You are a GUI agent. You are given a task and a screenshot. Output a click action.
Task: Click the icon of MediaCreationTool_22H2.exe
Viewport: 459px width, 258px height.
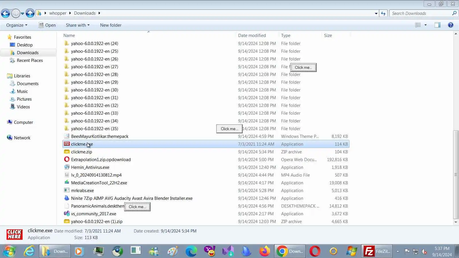click(67, 183)
